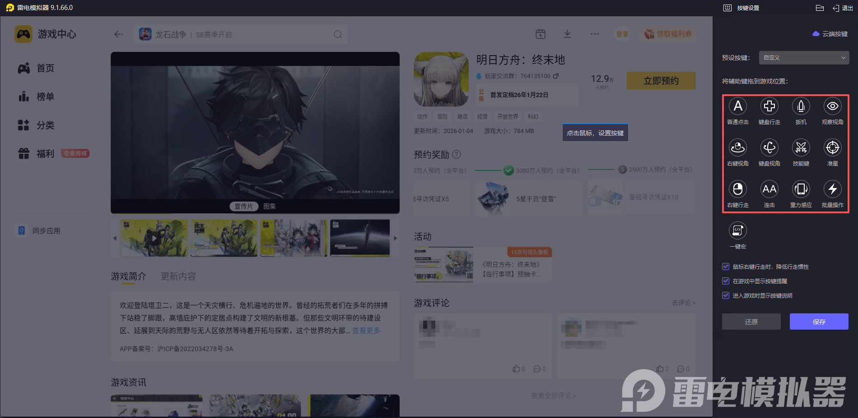The width and height of the screenshot is (858, 418).
Task: Open the 预设按键 preset dropdown
Action: (804, 58)
